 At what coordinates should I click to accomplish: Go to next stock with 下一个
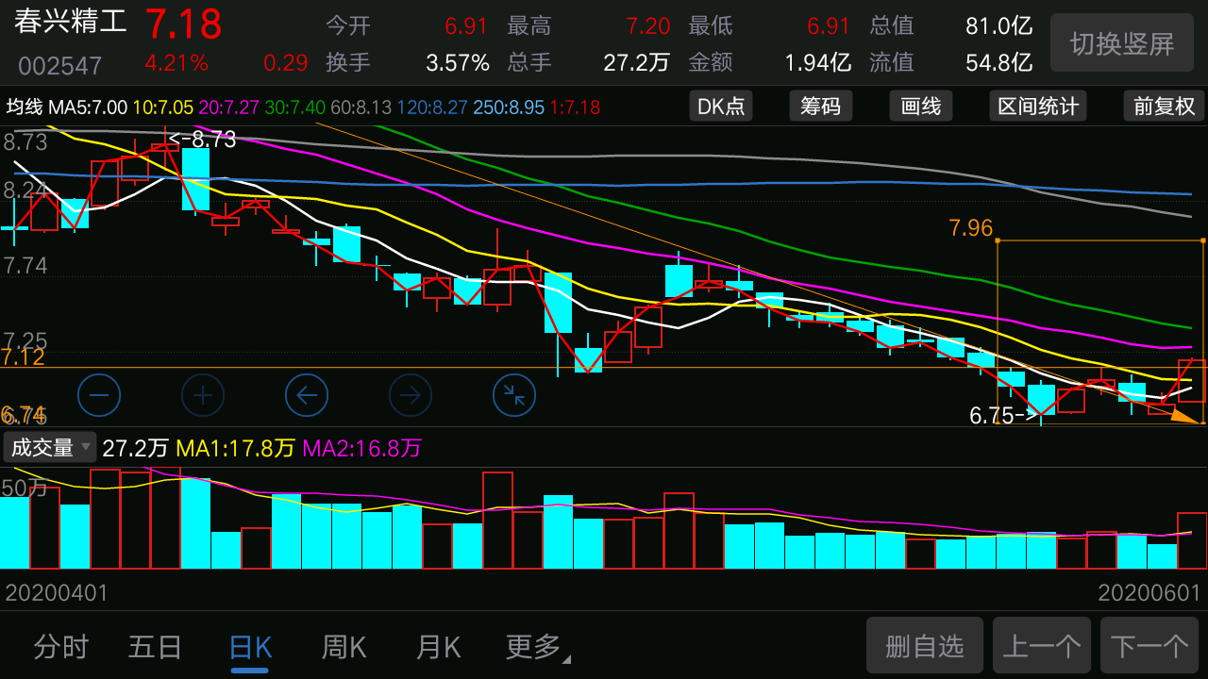pos(1149,646)
